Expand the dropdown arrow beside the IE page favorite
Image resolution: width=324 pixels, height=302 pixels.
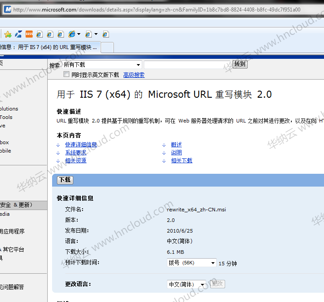point(96,34)
